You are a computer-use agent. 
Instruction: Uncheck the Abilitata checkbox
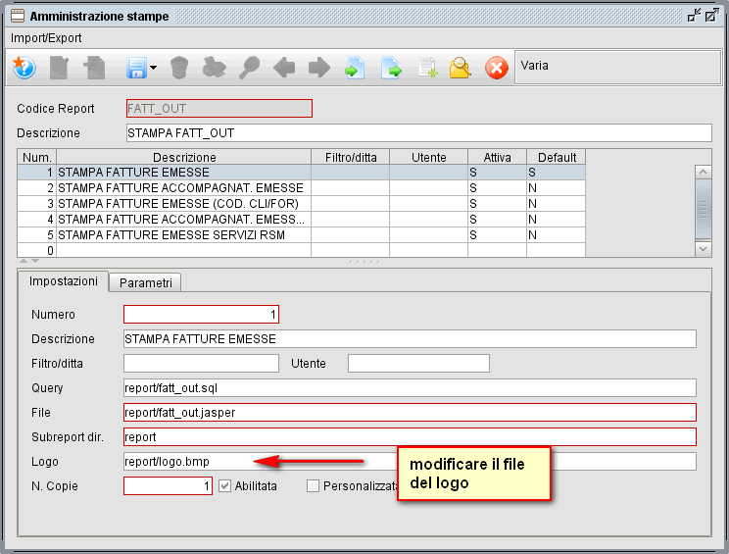coord(224,485)
